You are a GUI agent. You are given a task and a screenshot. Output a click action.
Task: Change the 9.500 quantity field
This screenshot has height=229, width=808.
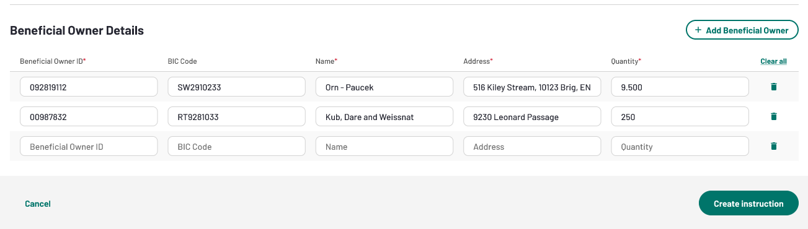coord(680,87)
